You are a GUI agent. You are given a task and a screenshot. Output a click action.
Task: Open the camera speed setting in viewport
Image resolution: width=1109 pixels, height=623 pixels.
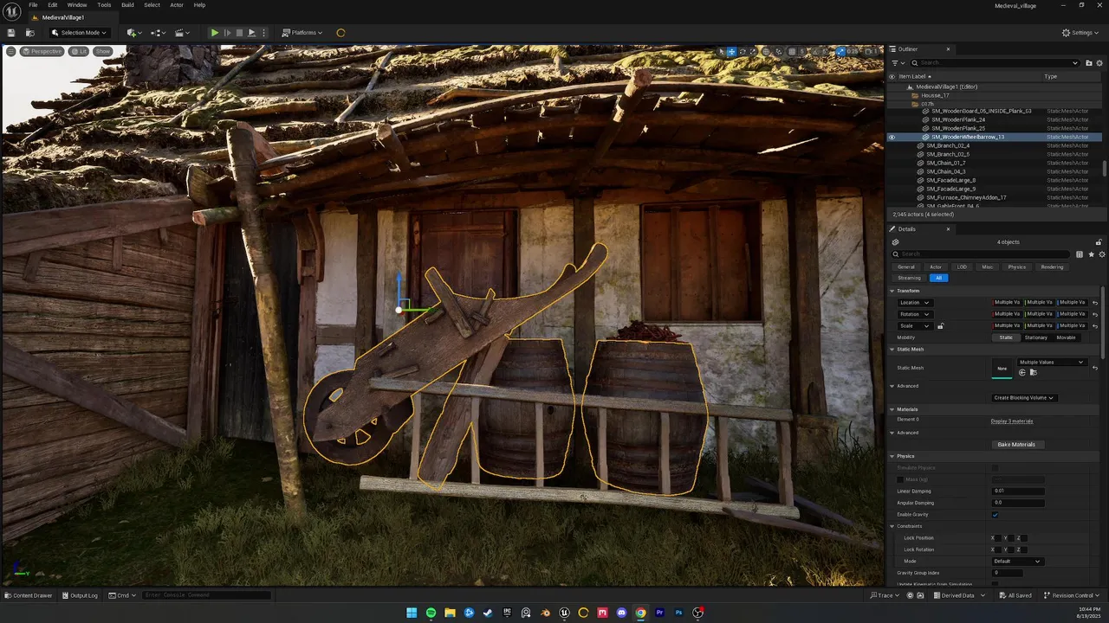[872, 52]
